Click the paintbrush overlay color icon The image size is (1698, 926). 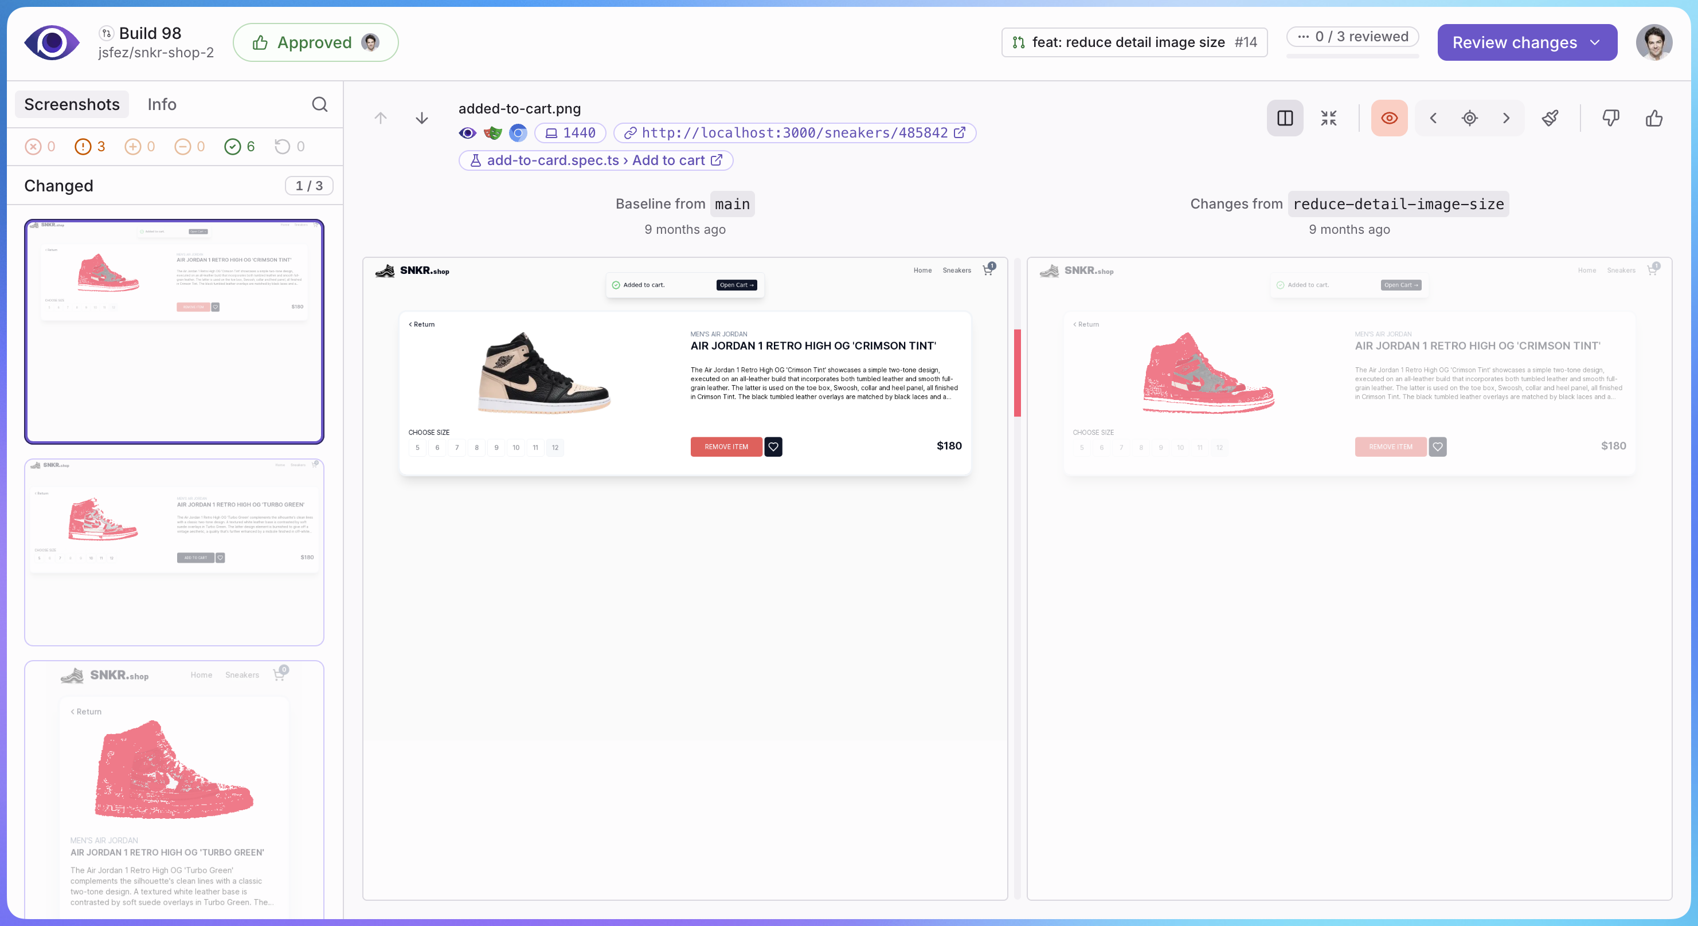pyautogui.click(x=1550, y=119)
